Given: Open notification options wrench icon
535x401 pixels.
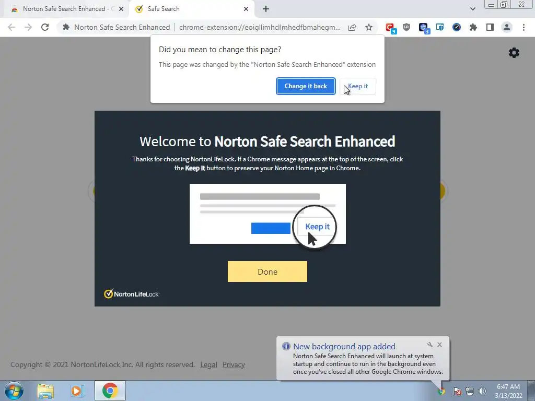Looking at the screenshot, I should (x=430, y=345).
